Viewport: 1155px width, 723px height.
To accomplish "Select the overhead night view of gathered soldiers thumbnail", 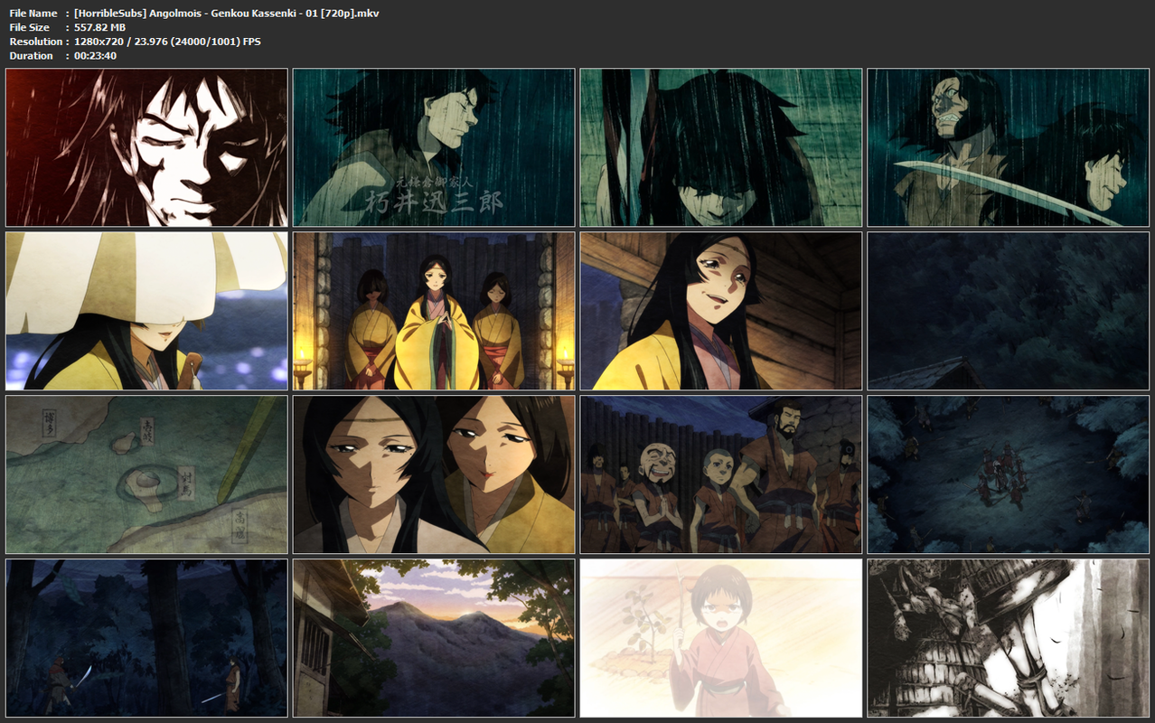I will (1009, 474).
